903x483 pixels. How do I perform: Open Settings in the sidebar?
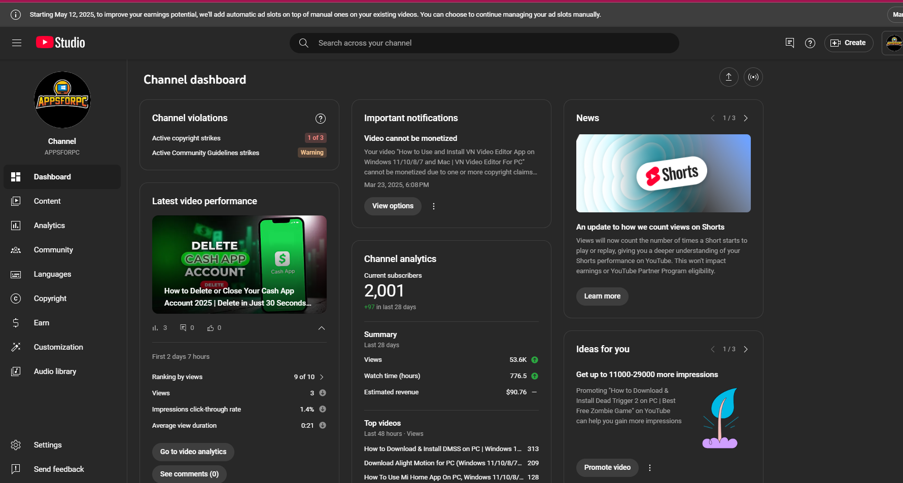[62, 445]
